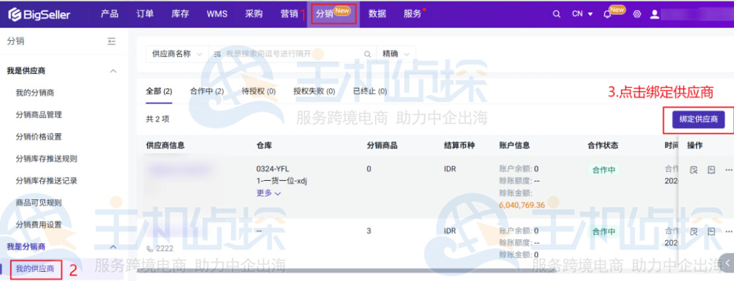Click second action icon in 2222 supplier row
The image size is (734, 281).
click(711, 232)
